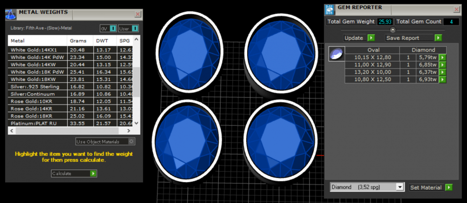Click the metals table scroll down arrow
Image resolution: width=467 pixels, height=203 pixels.
136,123
